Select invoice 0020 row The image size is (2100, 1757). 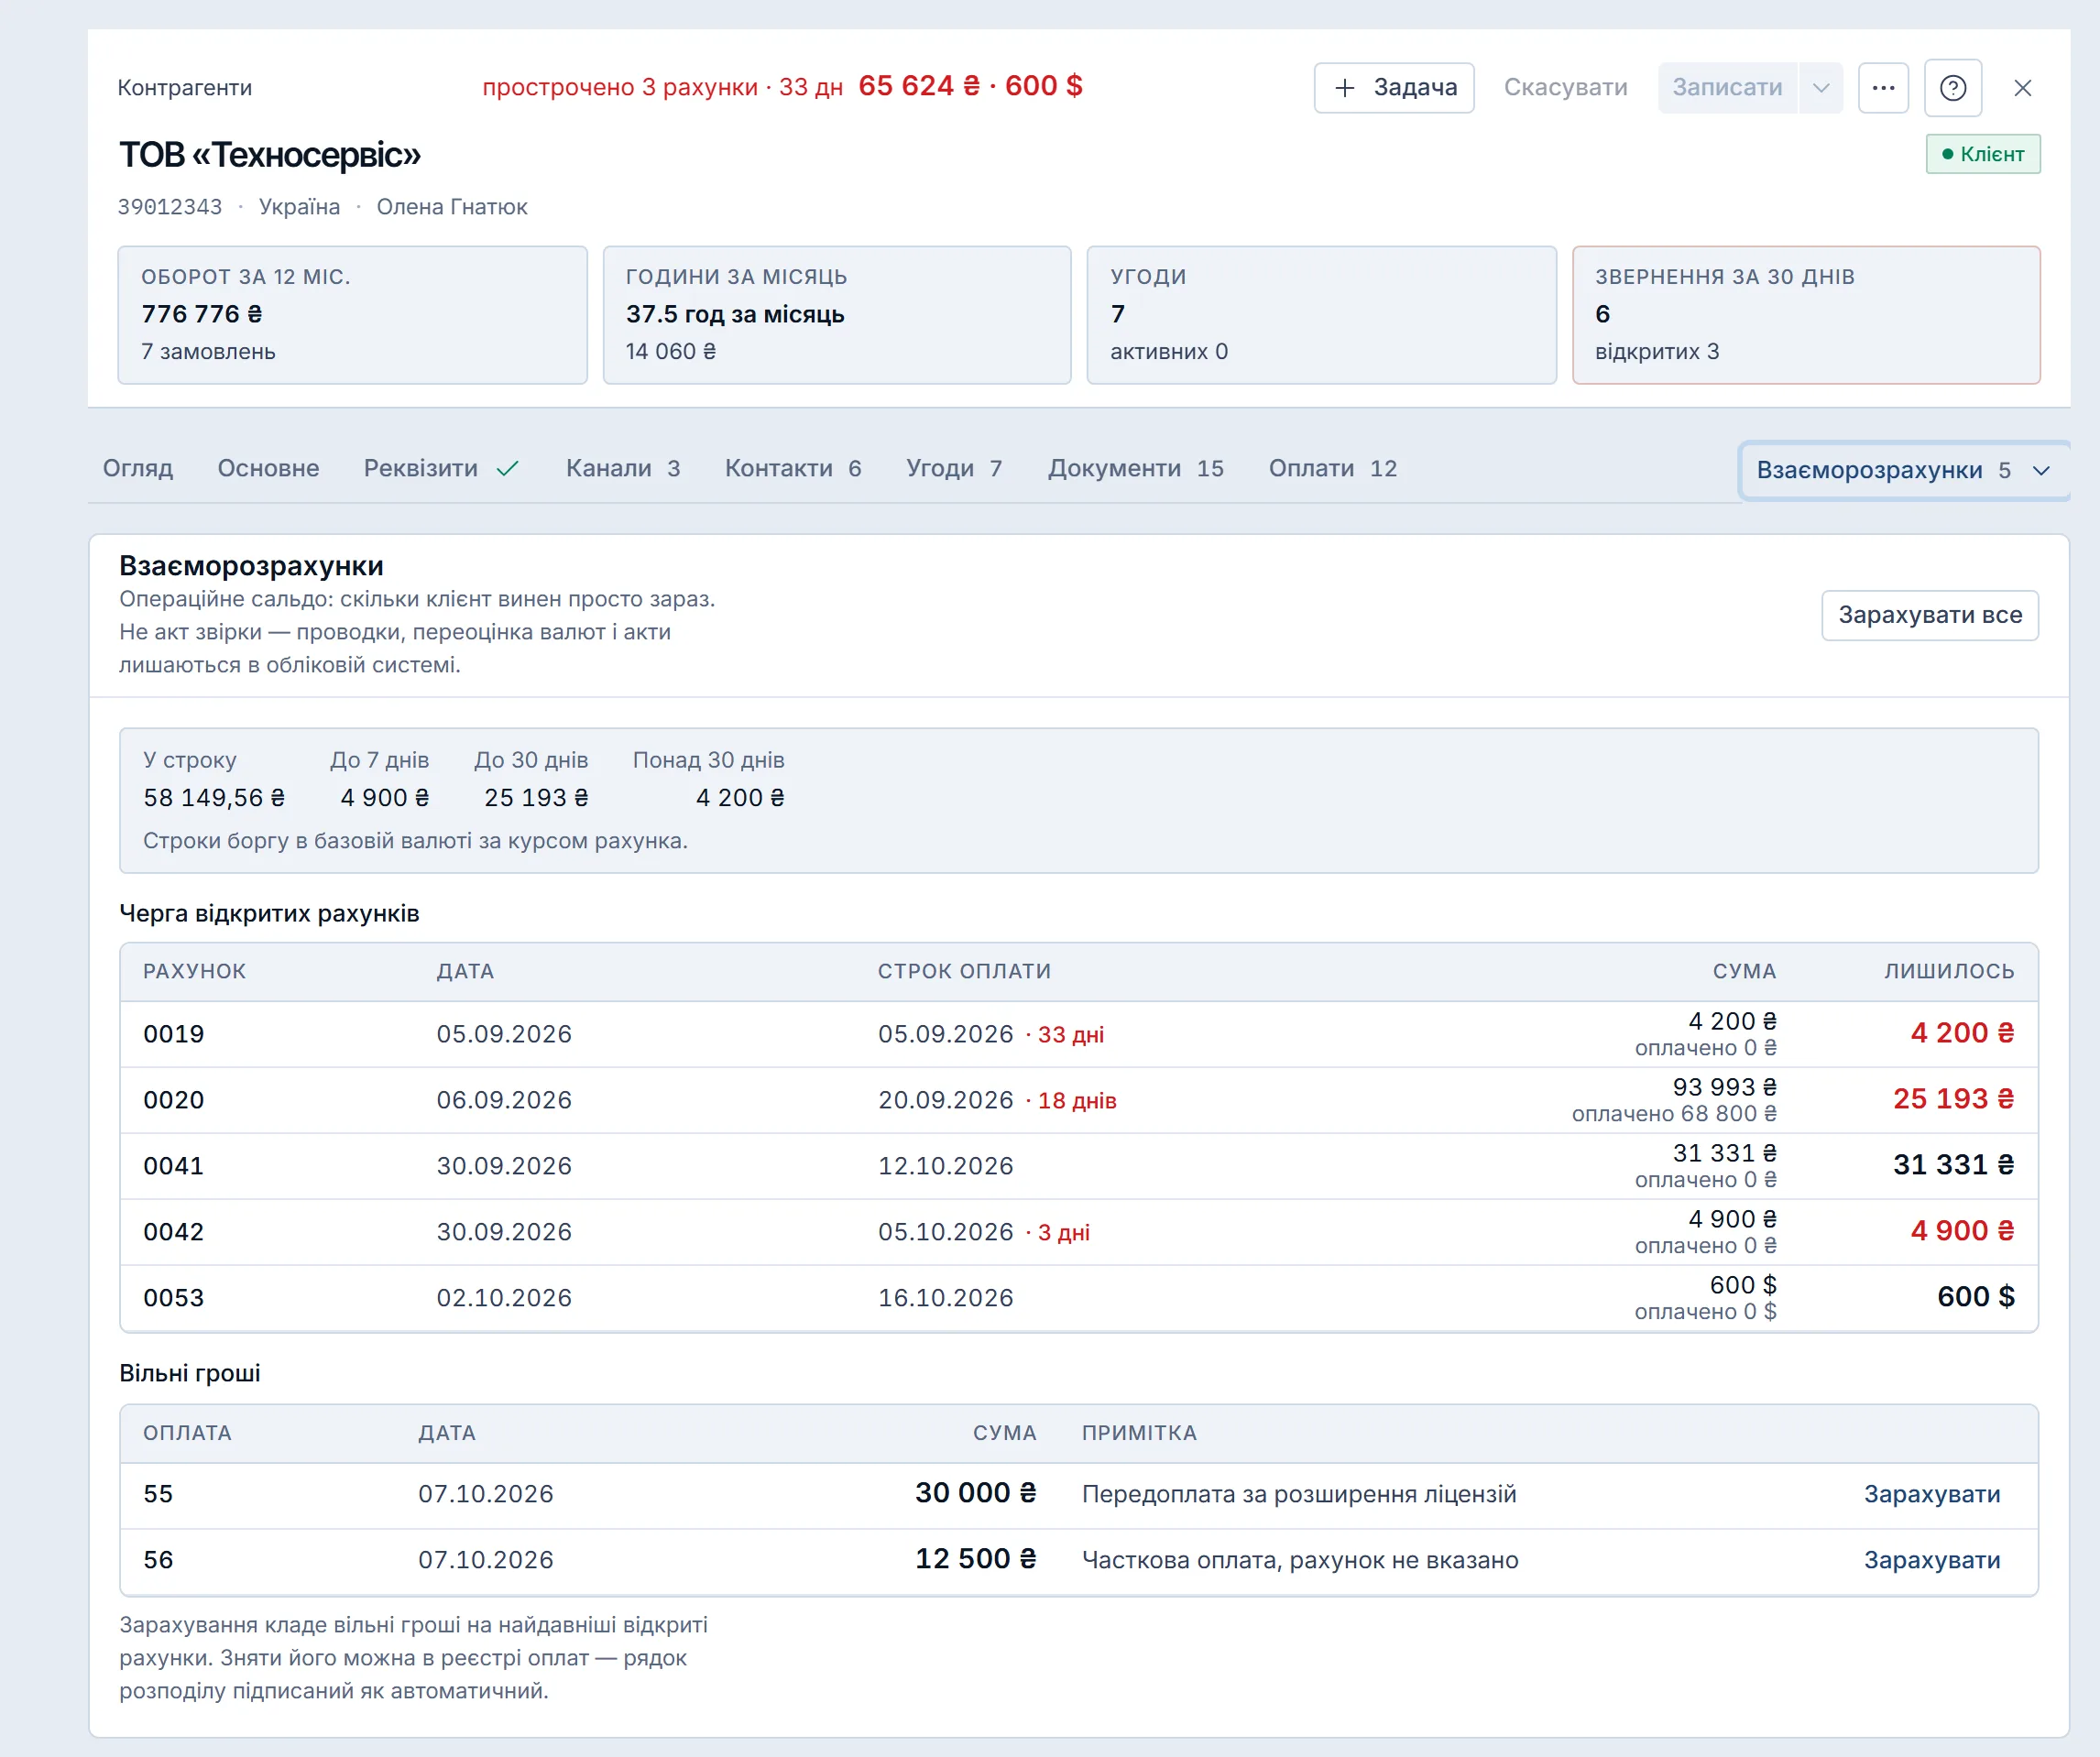click(1079, 1100)
